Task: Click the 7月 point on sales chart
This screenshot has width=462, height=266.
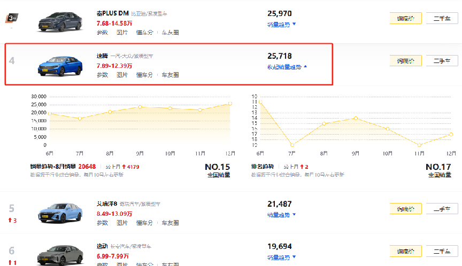Action: pyautogui.click(x=80, y=119)
